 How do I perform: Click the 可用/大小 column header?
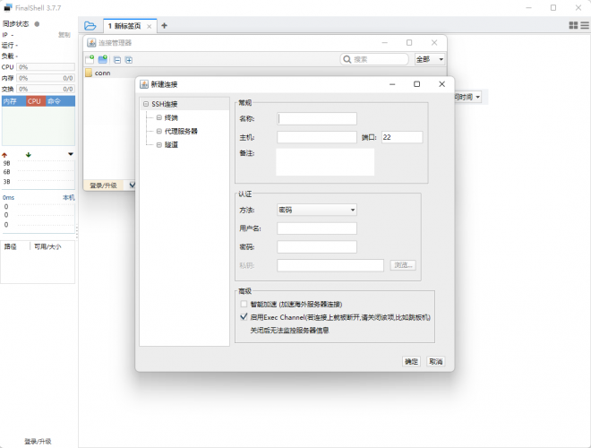pos(47,246)
